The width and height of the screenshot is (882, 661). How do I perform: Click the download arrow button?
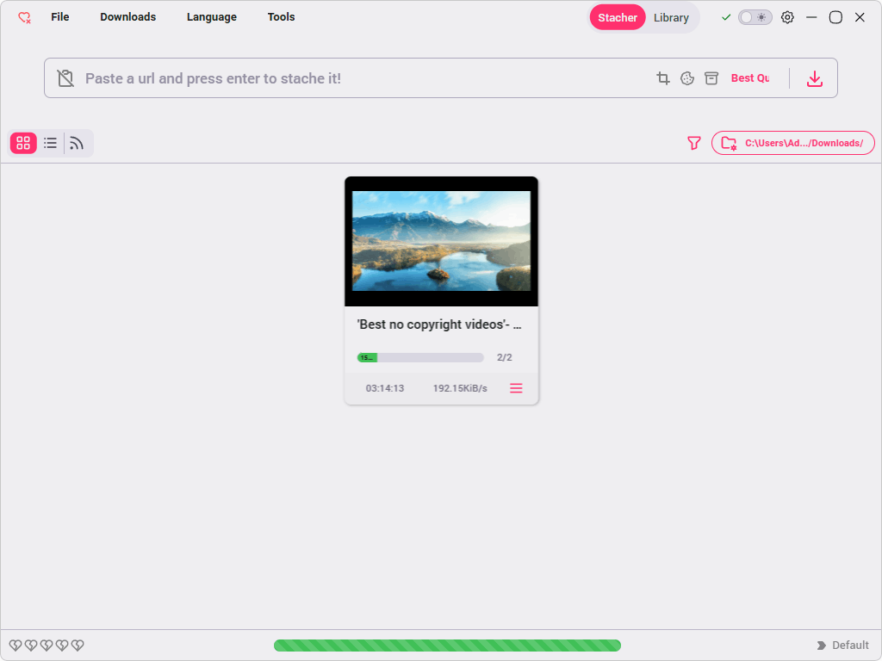[814, 78]
